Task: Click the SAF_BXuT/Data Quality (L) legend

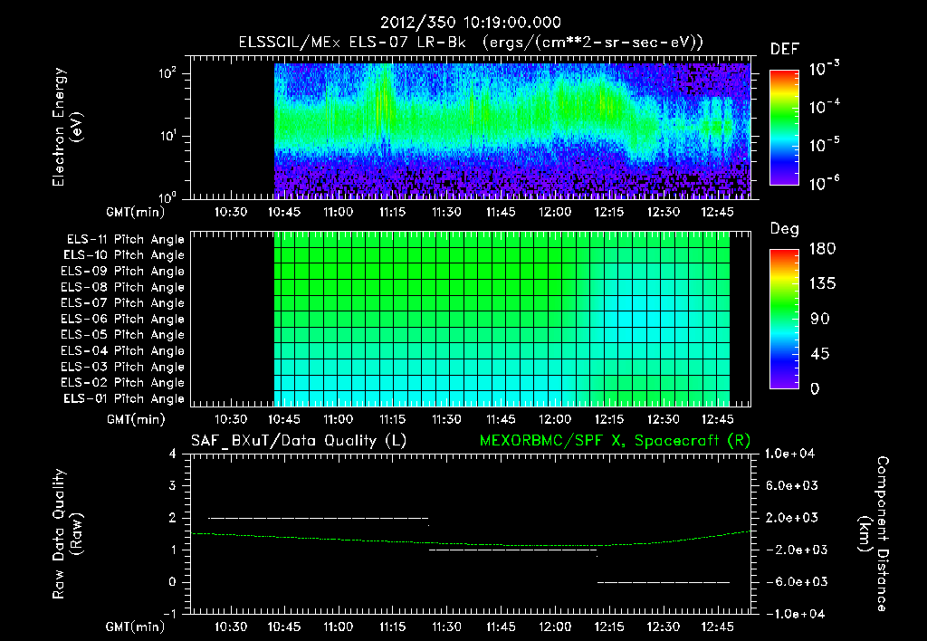Action: pyautogui.click(x=299, y=441)
